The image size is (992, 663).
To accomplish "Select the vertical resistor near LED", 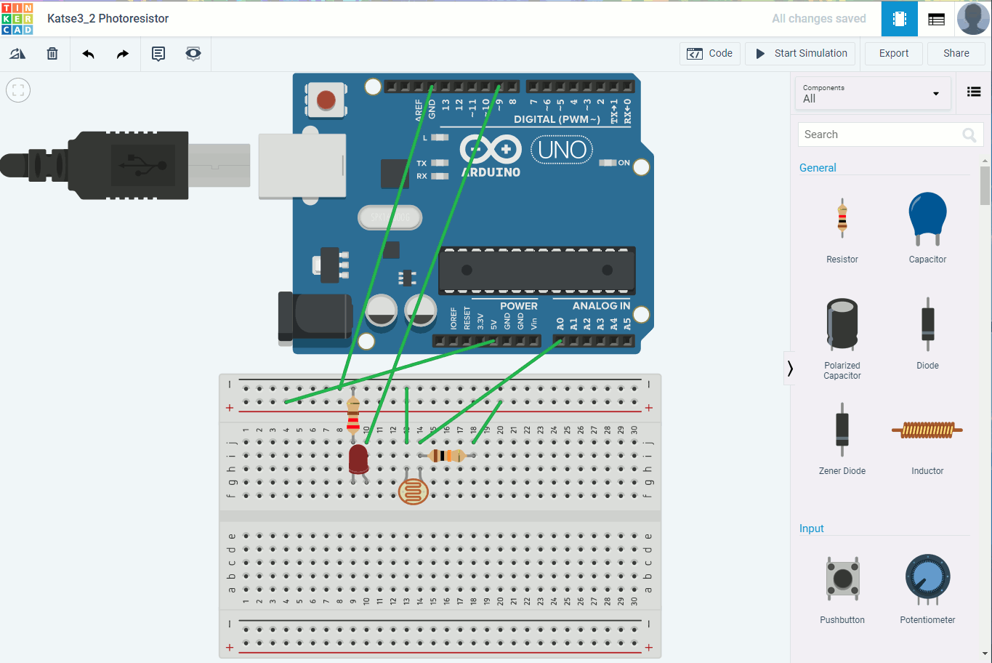I will (353, 414).
